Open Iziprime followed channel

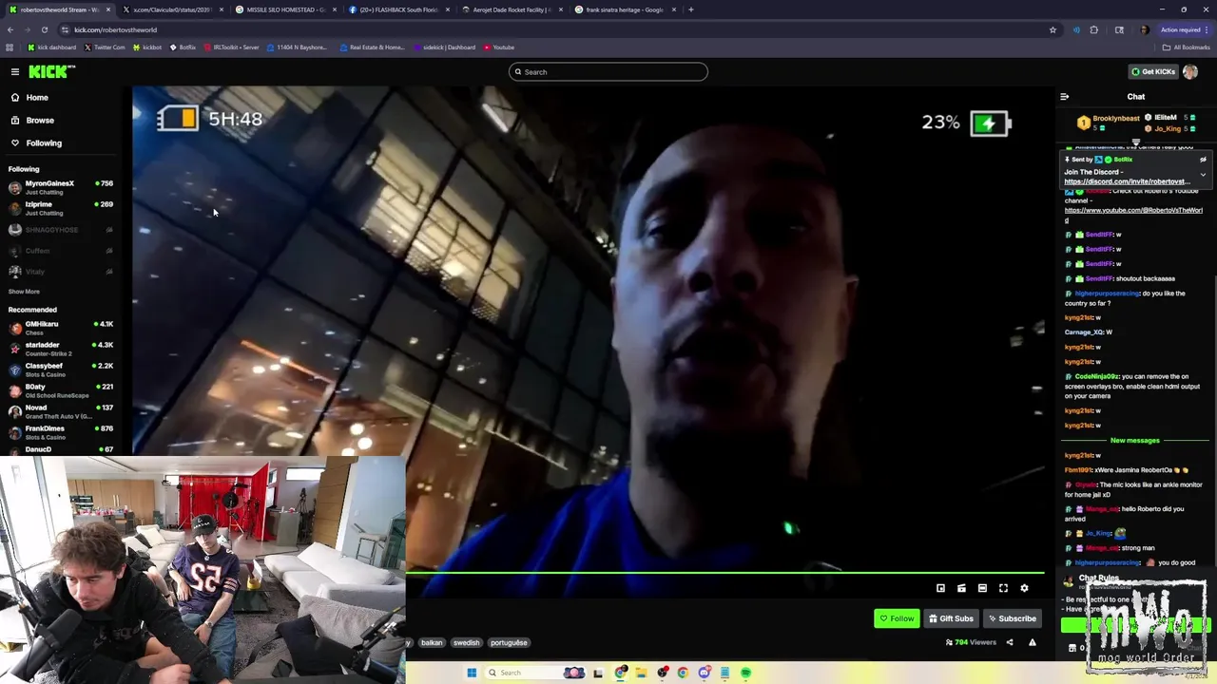pos(61,208)
